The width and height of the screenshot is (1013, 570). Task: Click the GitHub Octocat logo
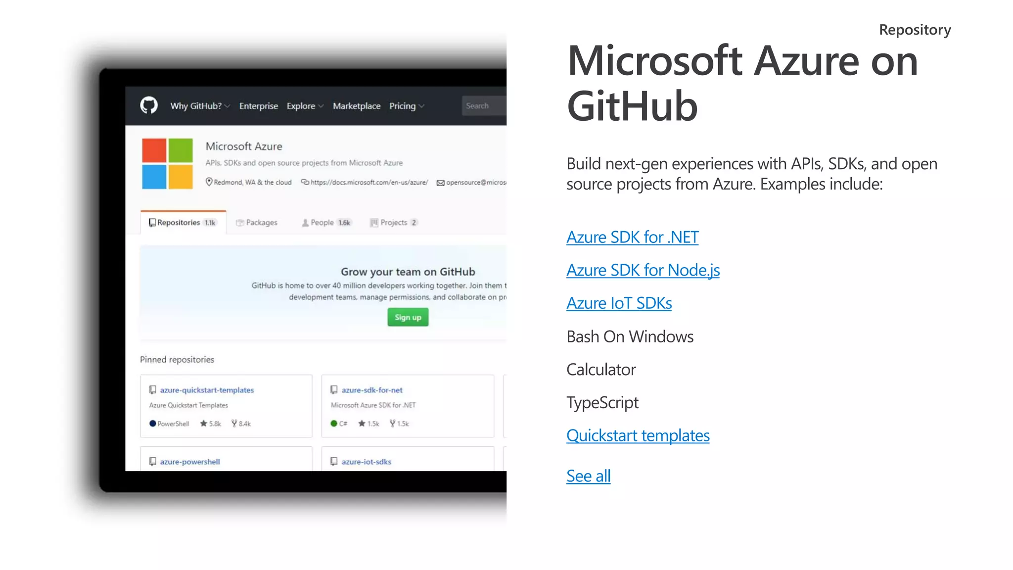[x=149, y=105]
